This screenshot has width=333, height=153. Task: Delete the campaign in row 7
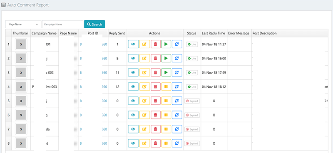coord(156,129)
